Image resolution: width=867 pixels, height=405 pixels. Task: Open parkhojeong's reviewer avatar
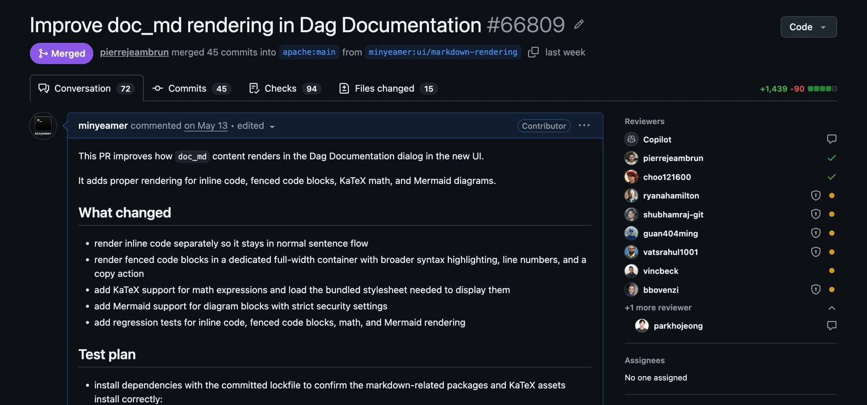point(642,326)
